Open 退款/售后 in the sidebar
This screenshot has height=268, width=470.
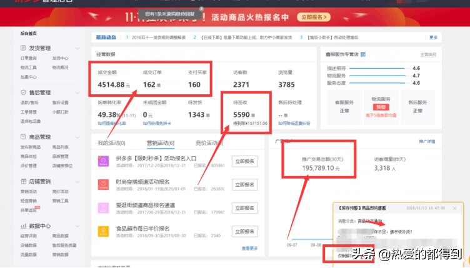coord(29,102)
